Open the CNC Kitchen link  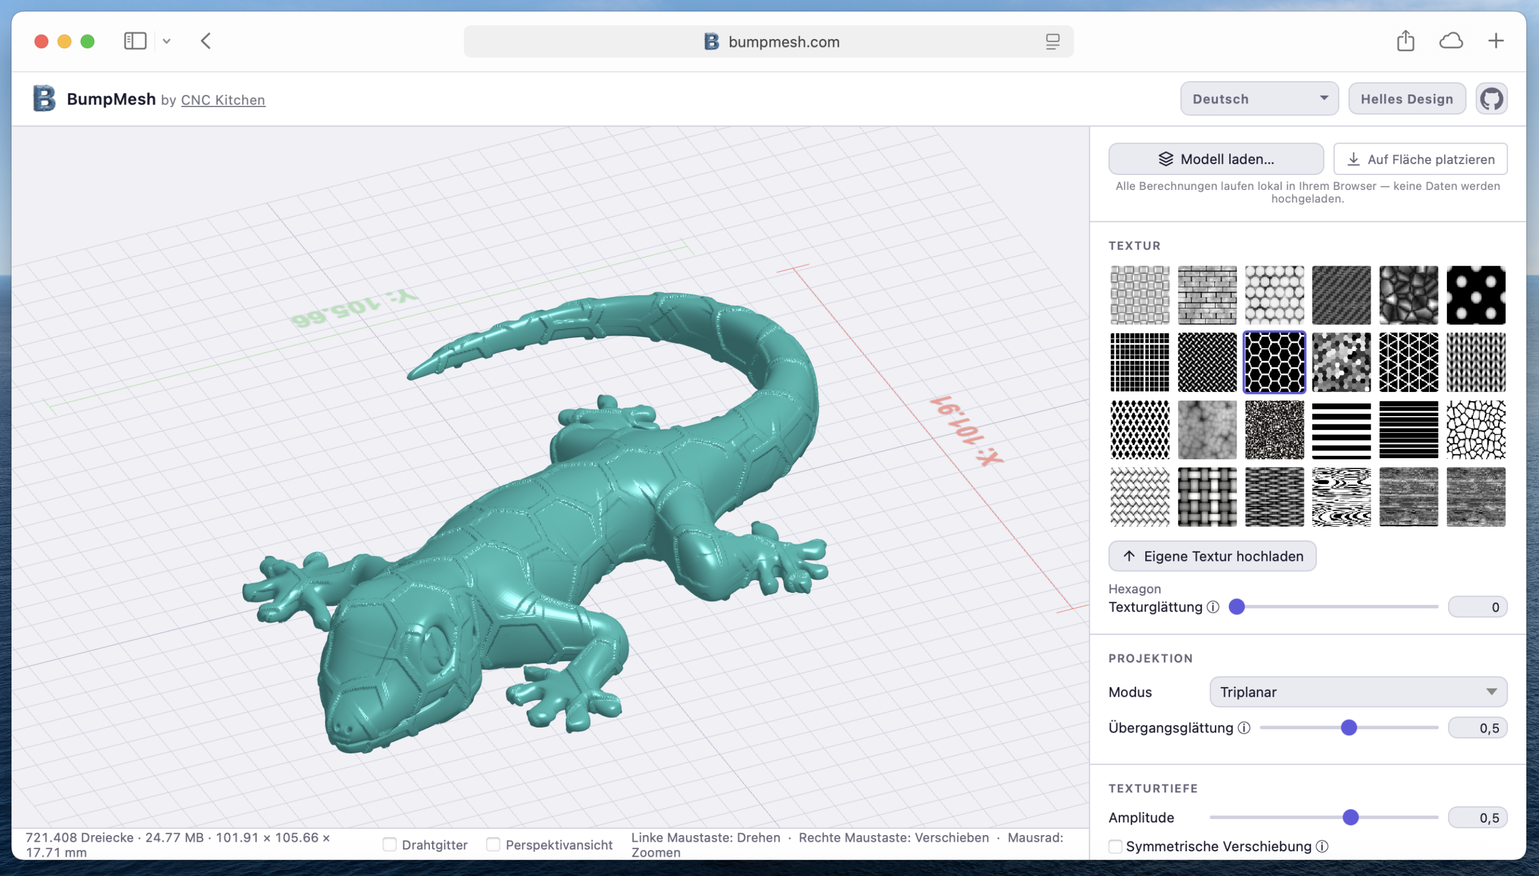(222, 100)
